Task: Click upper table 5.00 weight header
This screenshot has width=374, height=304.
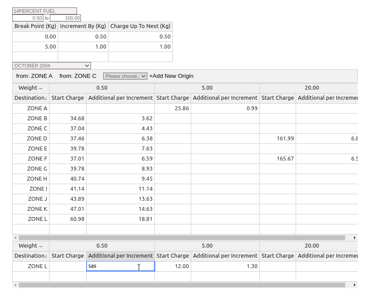Action: (x=207, y=88)
